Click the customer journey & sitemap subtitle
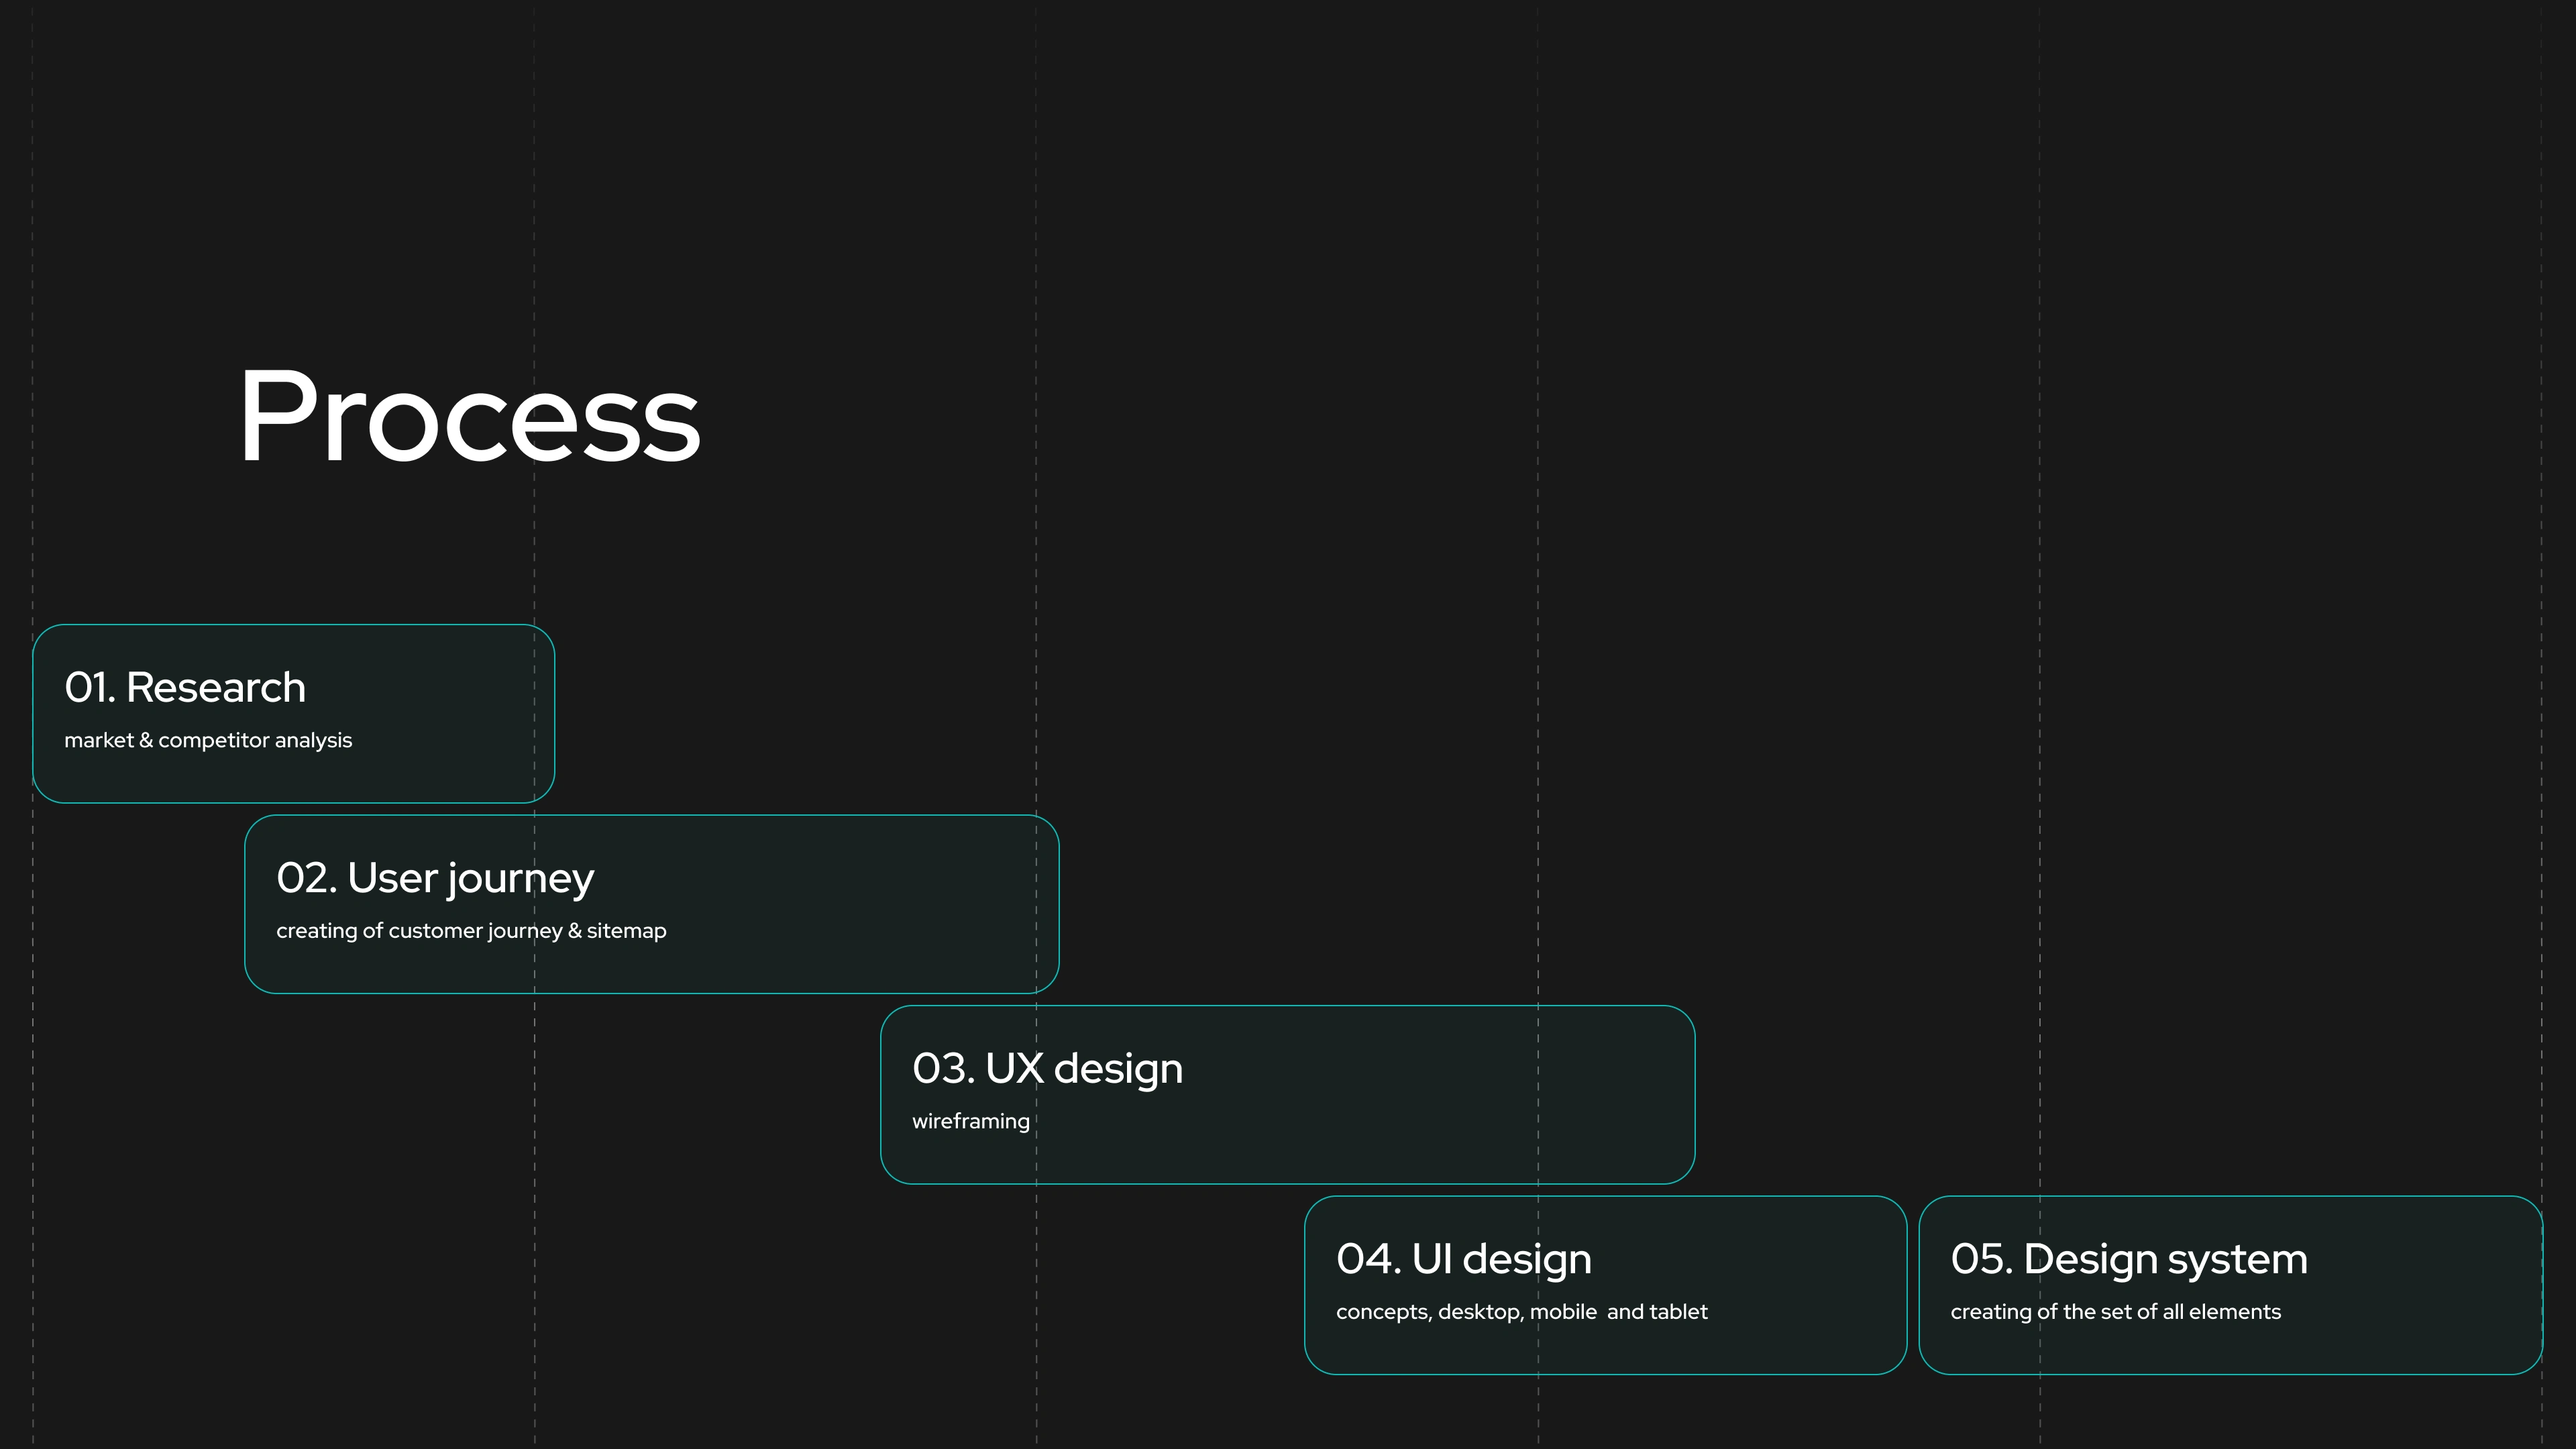The height and width of the screenshot is (1449, 2576). tap(471, 931)
